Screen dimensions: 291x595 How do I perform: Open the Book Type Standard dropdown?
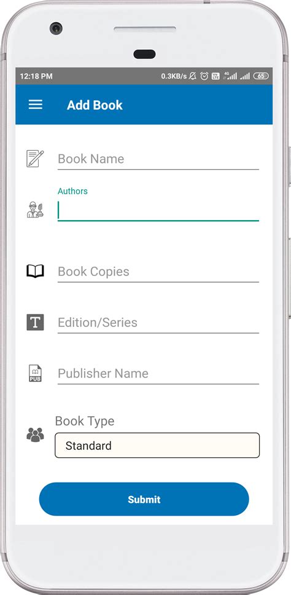157,445
